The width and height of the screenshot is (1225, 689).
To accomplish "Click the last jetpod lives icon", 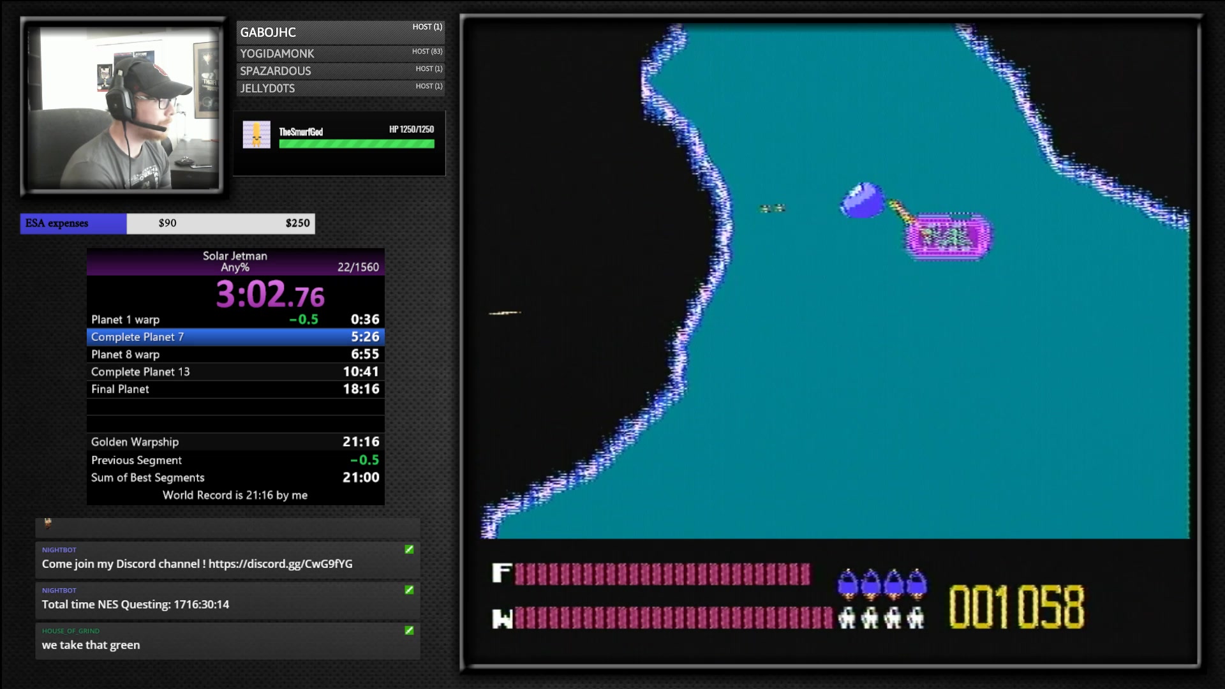I will click(x=916, y=584).
